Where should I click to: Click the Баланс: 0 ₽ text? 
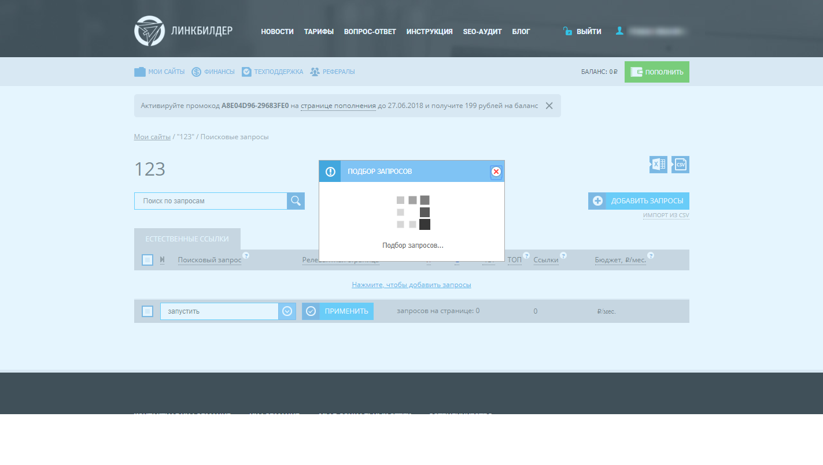tap(599, 72)
